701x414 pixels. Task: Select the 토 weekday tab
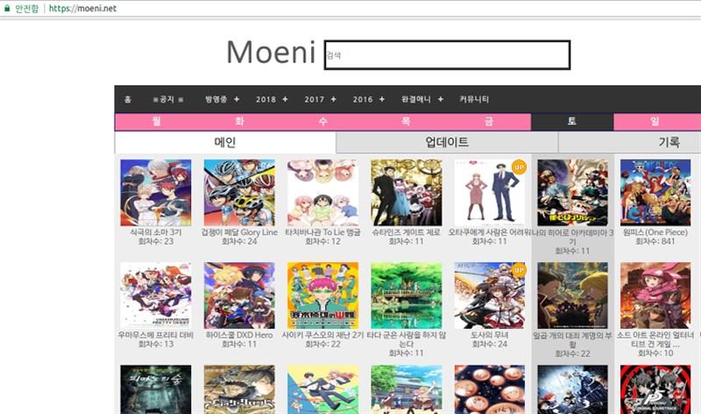pyautogui.click(x=572, y=121)
